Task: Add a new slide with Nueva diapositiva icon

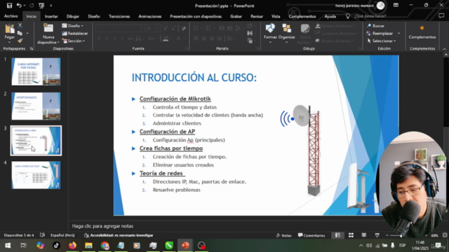Action: 48,29
